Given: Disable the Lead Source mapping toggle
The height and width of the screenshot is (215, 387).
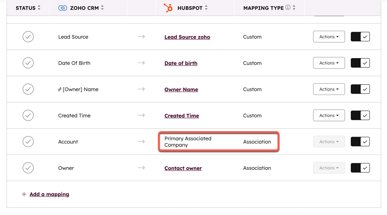Looking at the screenshot, I should [360, 37].
